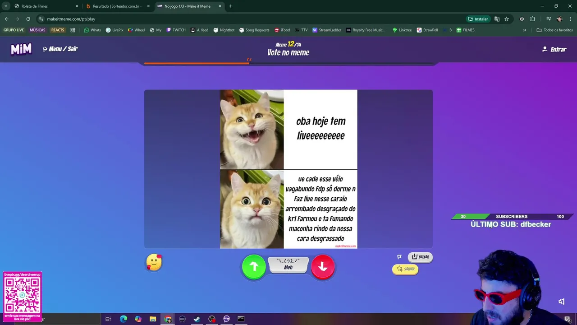Click the LivePix QR code overlay
Viewport: 577px width, 325px height.
tap(22, 294)
